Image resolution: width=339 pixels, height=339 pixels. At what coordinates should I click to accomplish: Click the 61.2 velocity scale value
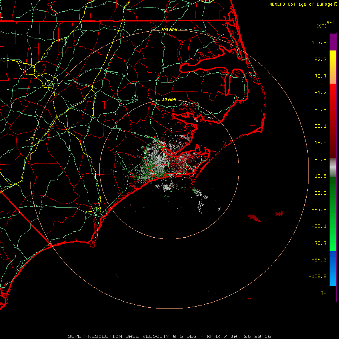[x=321, y=93]
